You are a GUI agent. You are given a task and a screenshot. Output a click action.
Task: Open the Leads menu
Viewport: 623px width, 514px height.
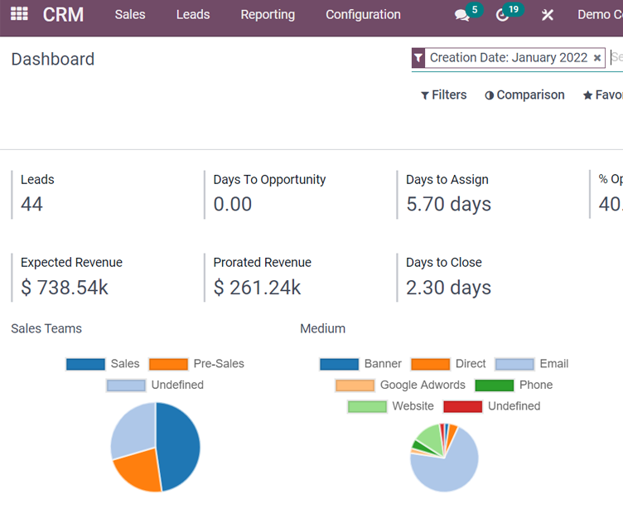[x=193, y=14]
